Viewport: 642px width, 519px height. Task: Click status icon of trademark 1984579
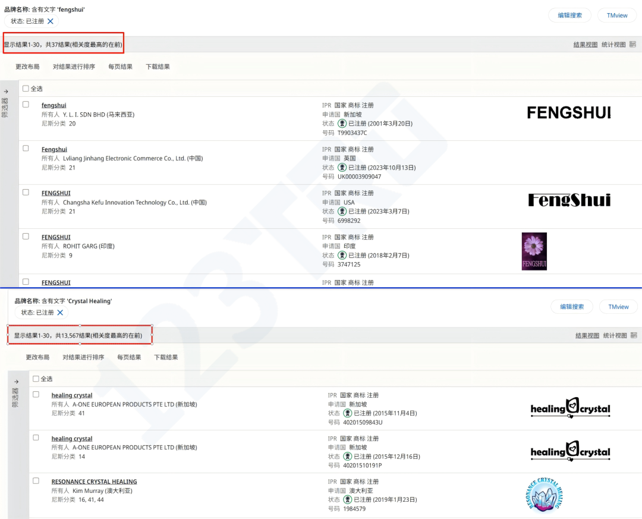click(x=348, y=499)
